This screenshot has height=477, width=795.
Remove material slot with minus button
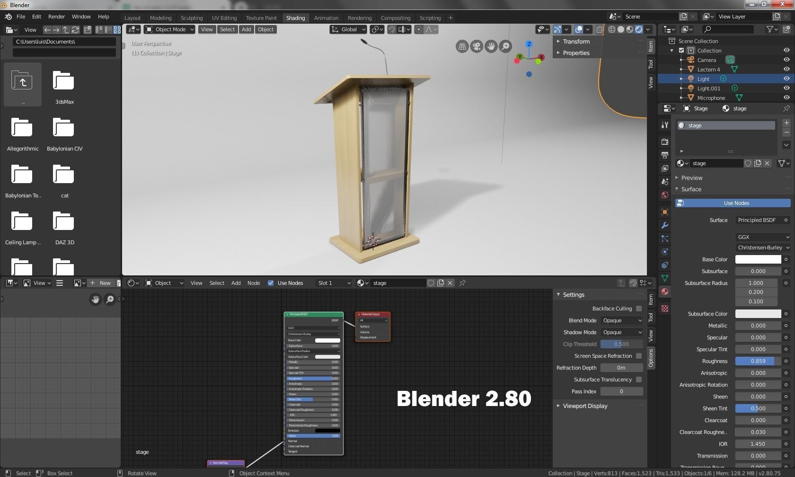click(x=786, y=132)
